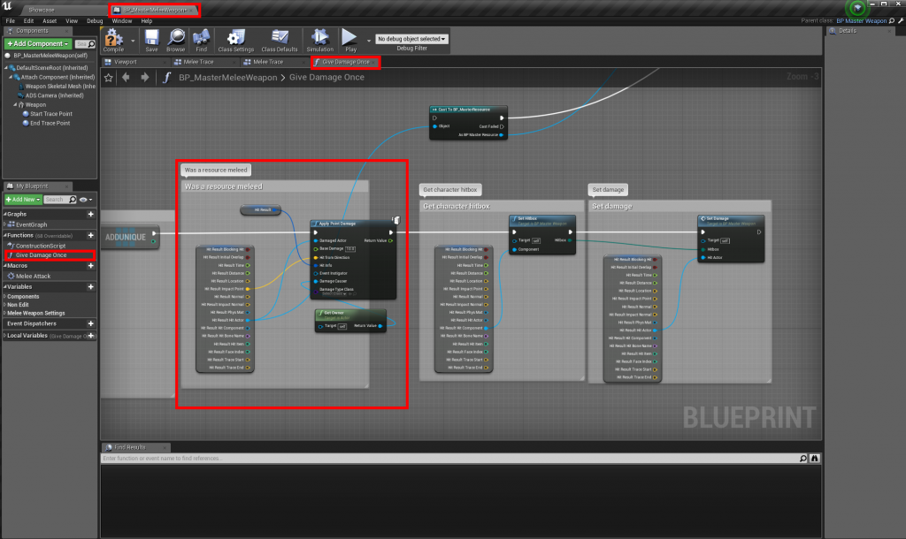Open the Compile options dropdown arrow
The width and height of the screenshot is (906, 539).
coord(133,41)
